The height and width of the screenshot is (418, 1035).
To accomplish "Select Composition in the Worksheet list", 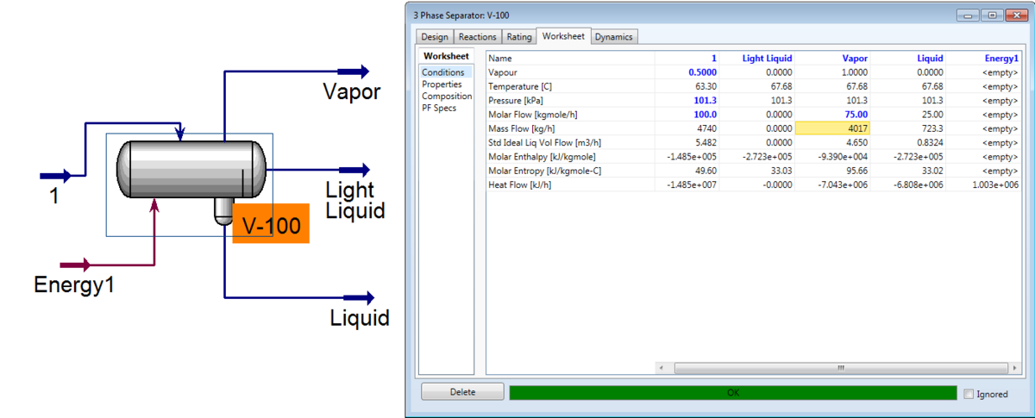I will click(x=446, y=97).
